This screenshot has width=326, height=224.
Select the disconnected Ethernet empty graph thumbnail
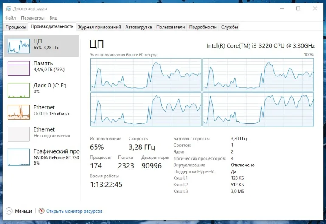(19, 134)
